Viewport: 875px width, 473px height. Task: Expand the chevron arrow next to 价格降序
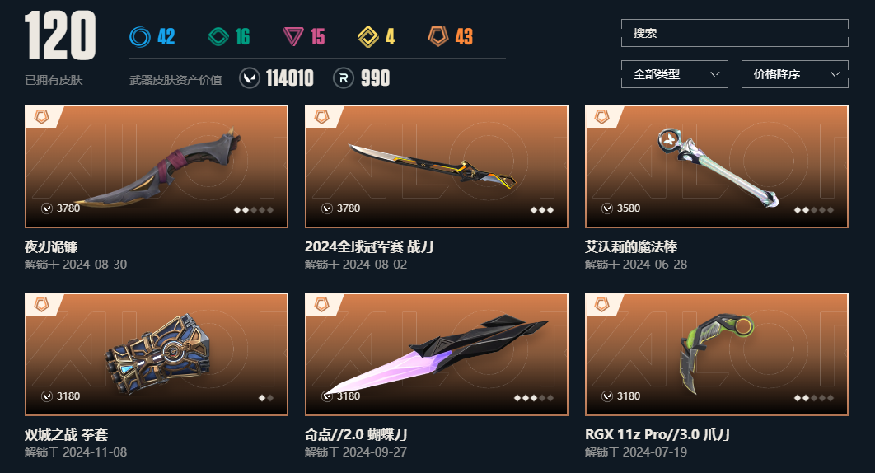coord(835,74)
